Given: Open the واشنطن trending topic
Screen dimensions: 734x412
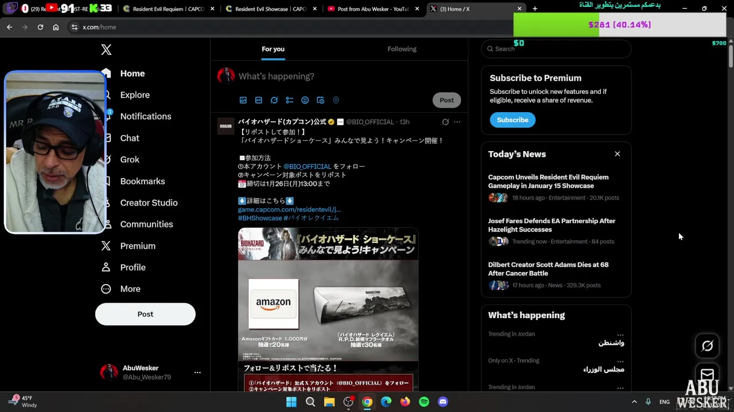Looking at the screenshot, I should (611, 343).
